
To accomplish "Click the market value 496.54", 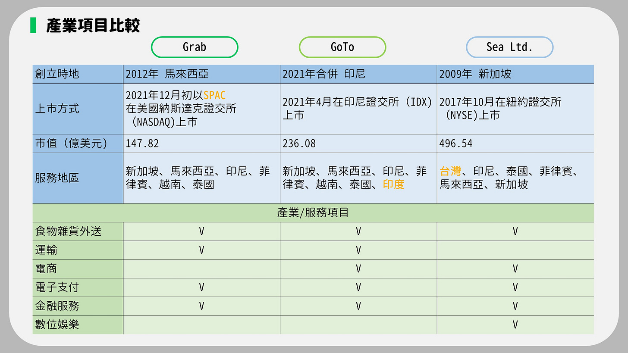I will click(x=456, y=144).
